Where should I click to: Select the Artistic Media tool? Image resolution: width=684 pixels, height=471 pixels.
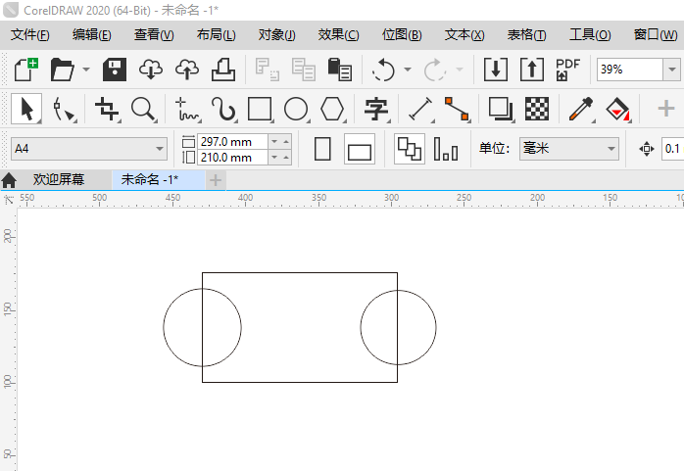(x=223, y=109)
